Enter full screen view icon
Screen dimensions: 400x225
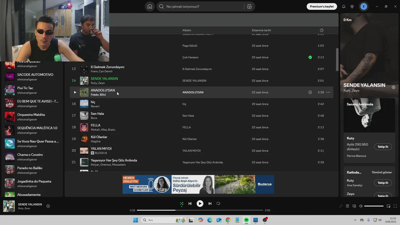click(395, 206)
